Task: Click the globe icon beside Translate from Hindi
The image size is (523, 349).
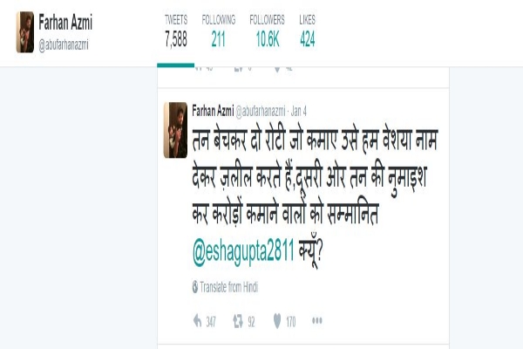Action: [195, 287]
